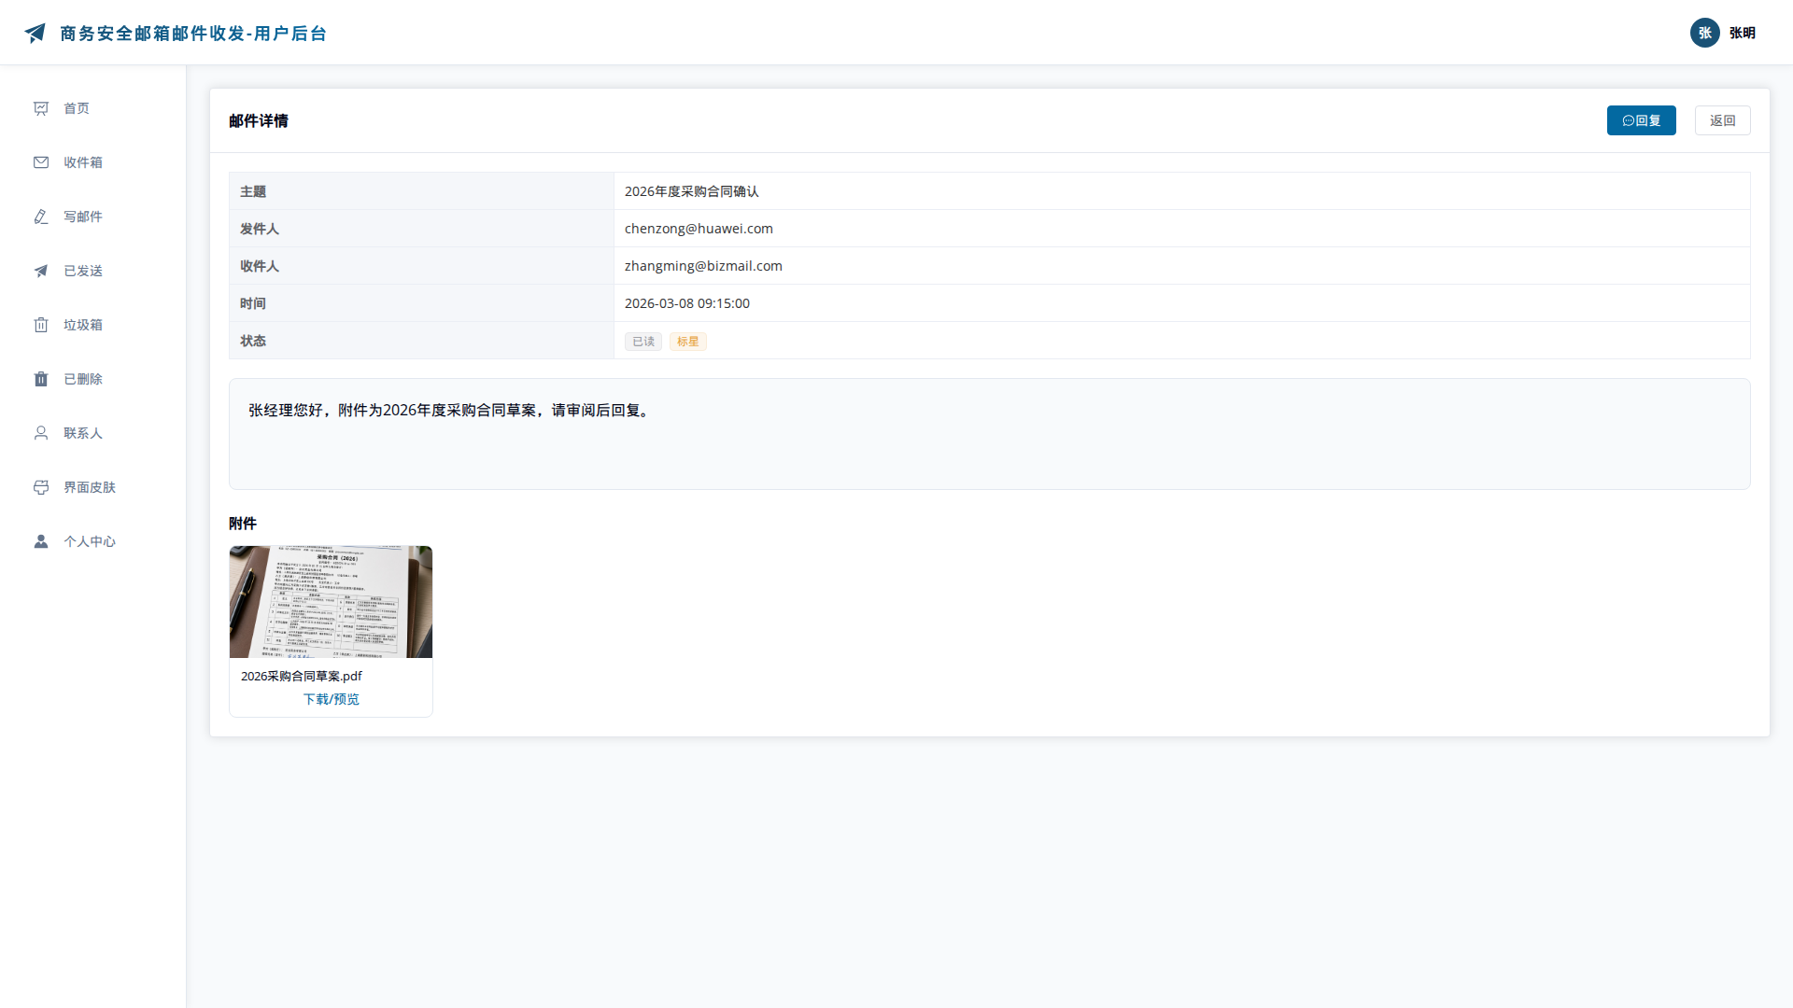Click sender address chenzong@huawei.com
Screen dimensions: 1793x1008
pyautogui.click(x=699, y=229)
